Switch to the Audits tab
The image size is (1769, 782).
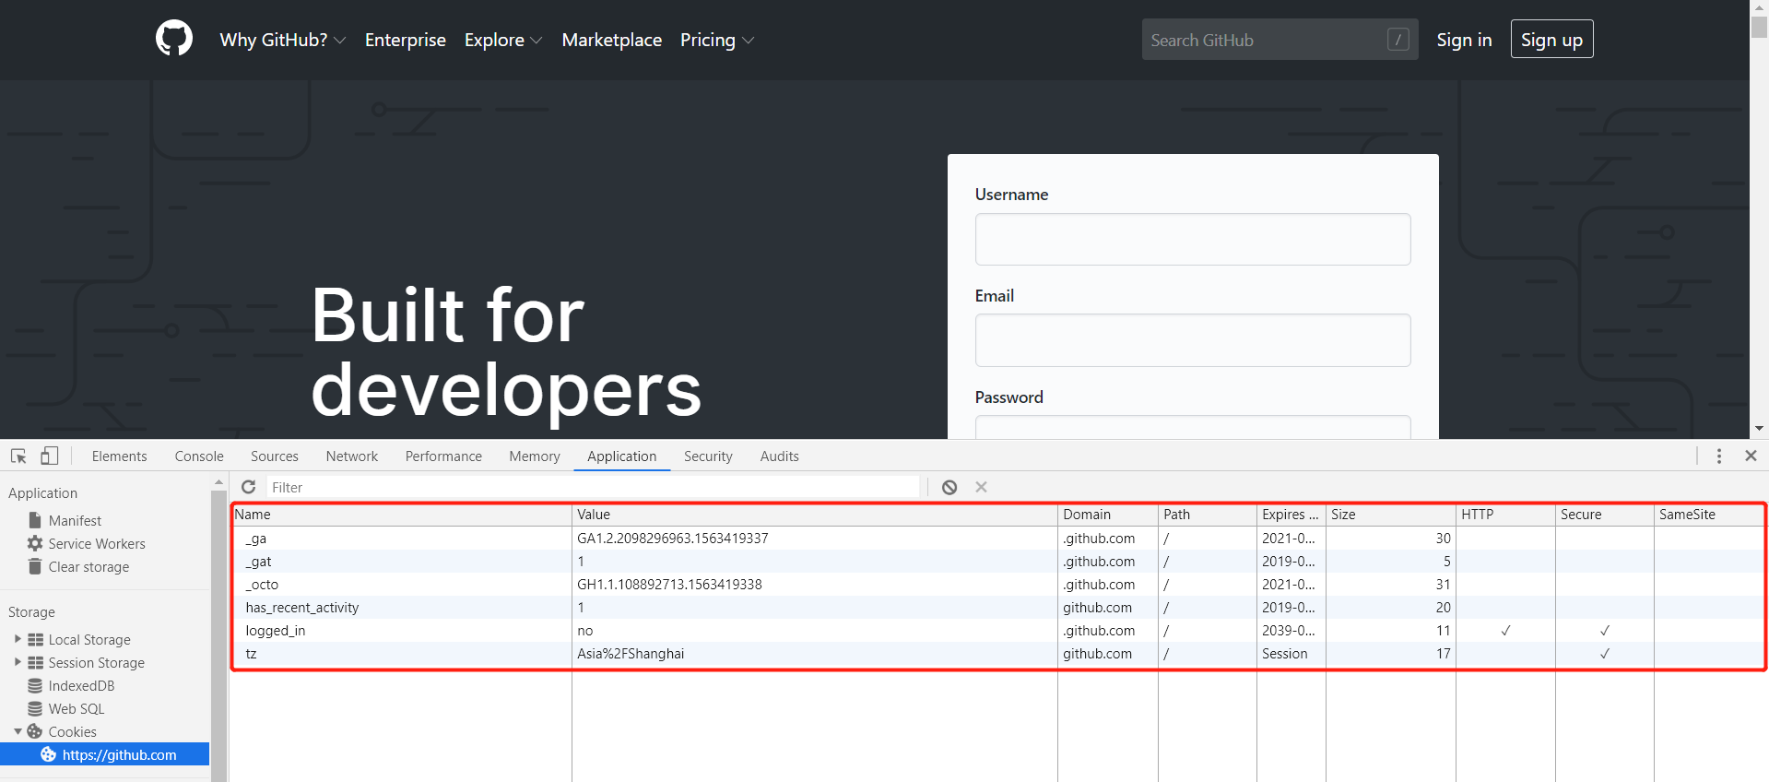779,456
